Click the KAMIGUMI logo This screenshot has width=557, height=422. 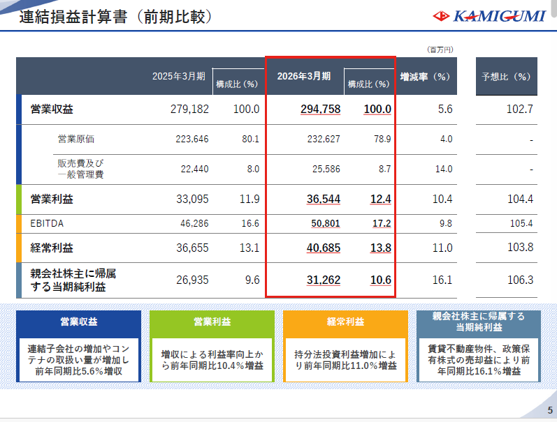coord(489,16)
